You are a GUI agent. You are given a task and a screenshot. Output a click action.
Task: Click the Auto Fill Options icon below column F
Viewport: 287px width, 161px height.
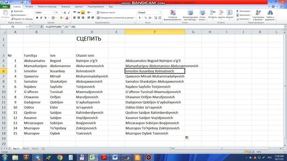click(x=187, y=138)
